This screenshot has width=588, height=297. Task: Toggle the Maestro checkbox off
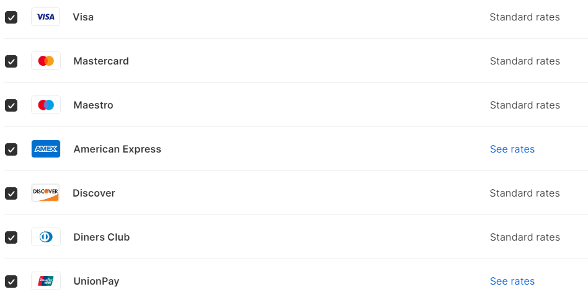[11, 105]
